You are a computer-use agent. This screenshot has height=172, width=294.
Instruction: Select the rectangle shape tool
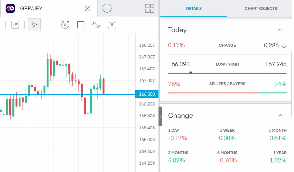coord(81,25)
